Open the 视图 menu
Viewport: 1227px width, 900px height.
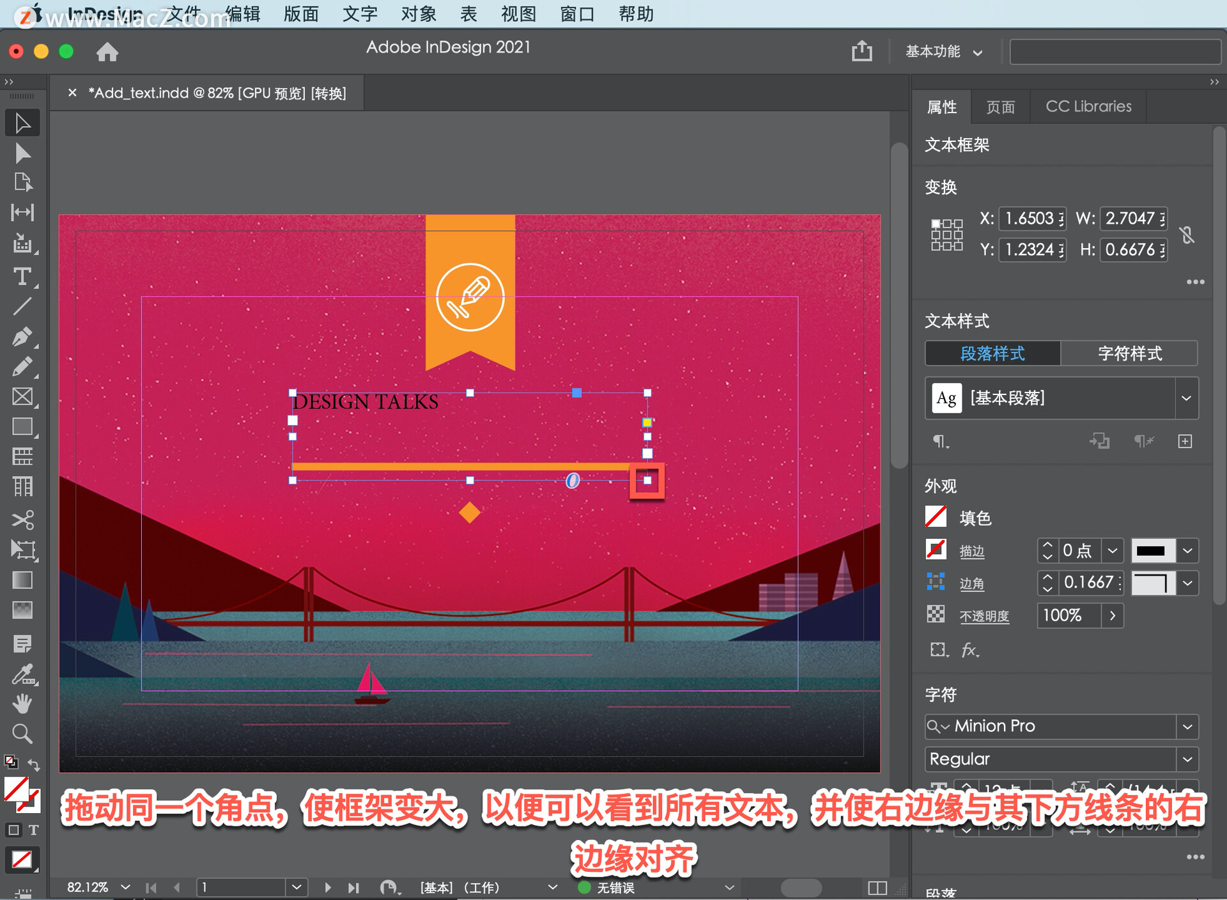click(x=518, y=13)
